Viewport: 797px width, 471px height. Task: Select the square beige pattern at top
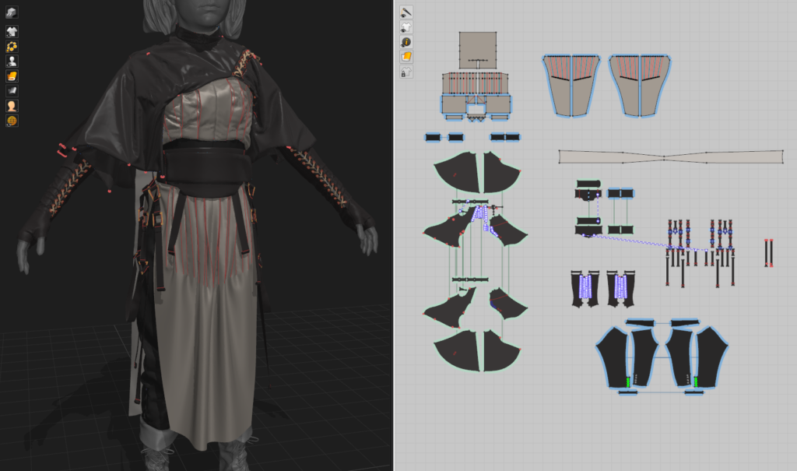click(x=478, y=50)
